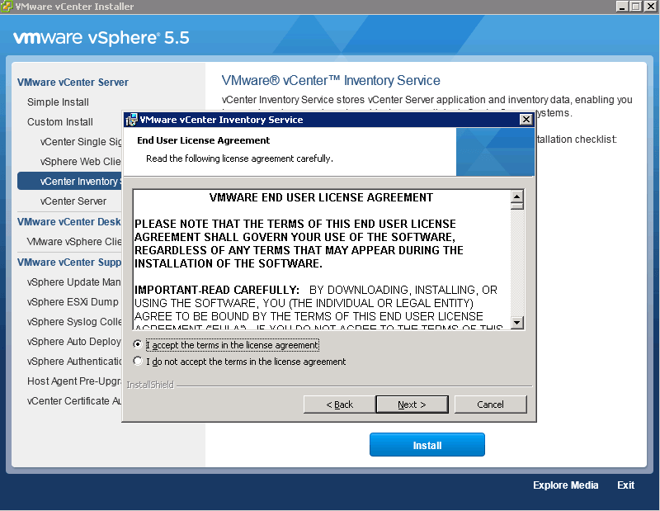The image size is (660, 511).
Task: Select vSphere Update Manager entry
Action: (74, 282)
